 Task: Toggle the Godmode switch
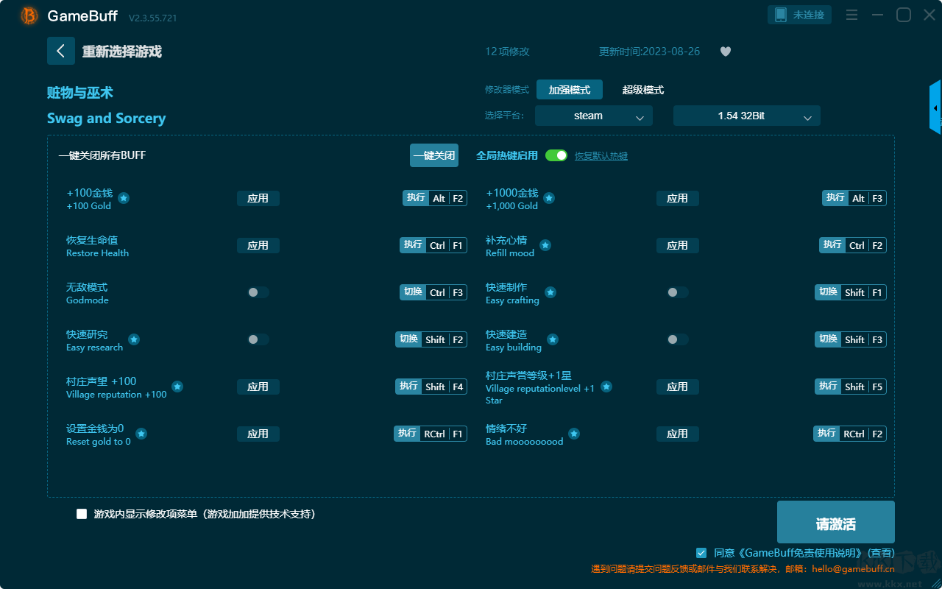click(x=258, y=292)
